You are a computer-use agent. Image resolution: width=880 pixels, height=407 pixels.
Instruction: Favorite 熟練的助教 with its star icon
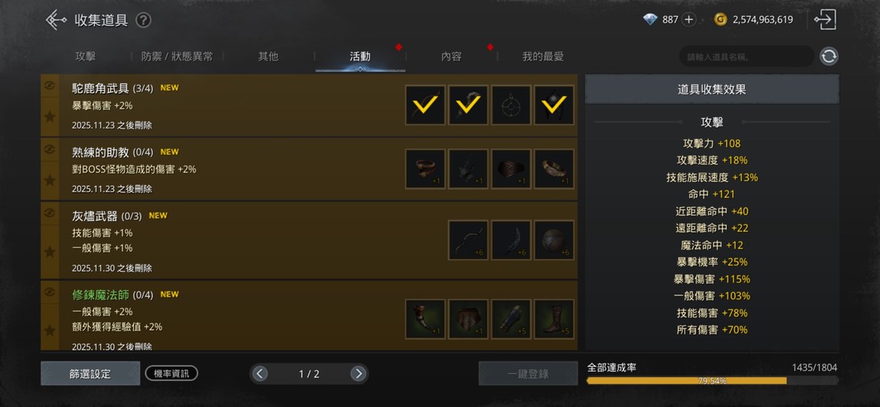coord(50,181)
